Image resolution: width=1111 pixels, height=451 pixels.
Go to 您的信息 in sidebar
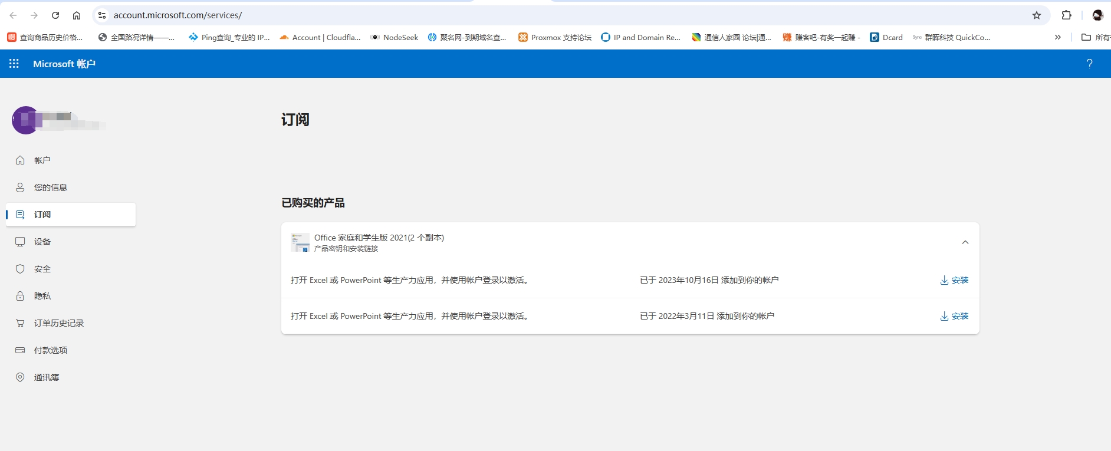pyautogui.click(x=50, y=187)
